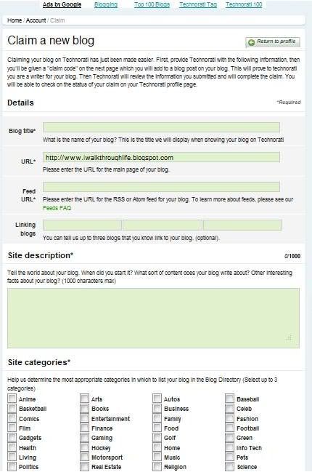Open the Top 100 Blogs ad link
Viewport: 312px width, 472px height.
pos(152,4)
